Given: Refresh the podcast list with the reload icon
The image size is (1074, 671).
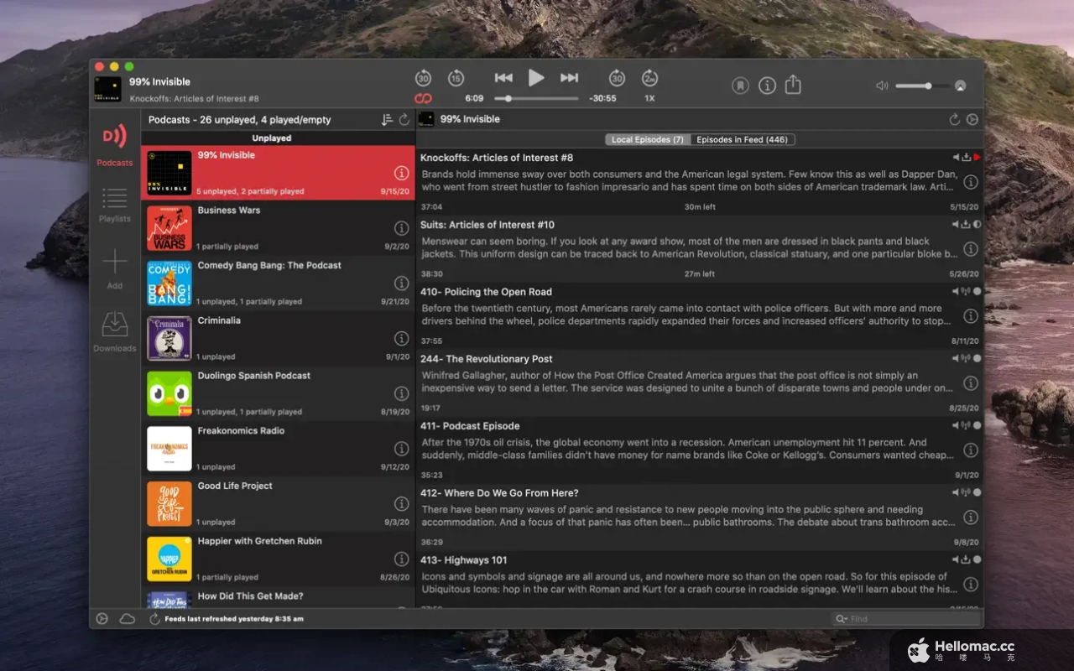Looking at the screenshot, I should click(x=404, y=120).
